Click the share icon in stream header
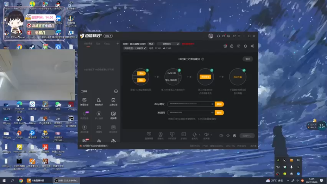The height and width of the screenshot is (184, 327). (x=252, y=46)
